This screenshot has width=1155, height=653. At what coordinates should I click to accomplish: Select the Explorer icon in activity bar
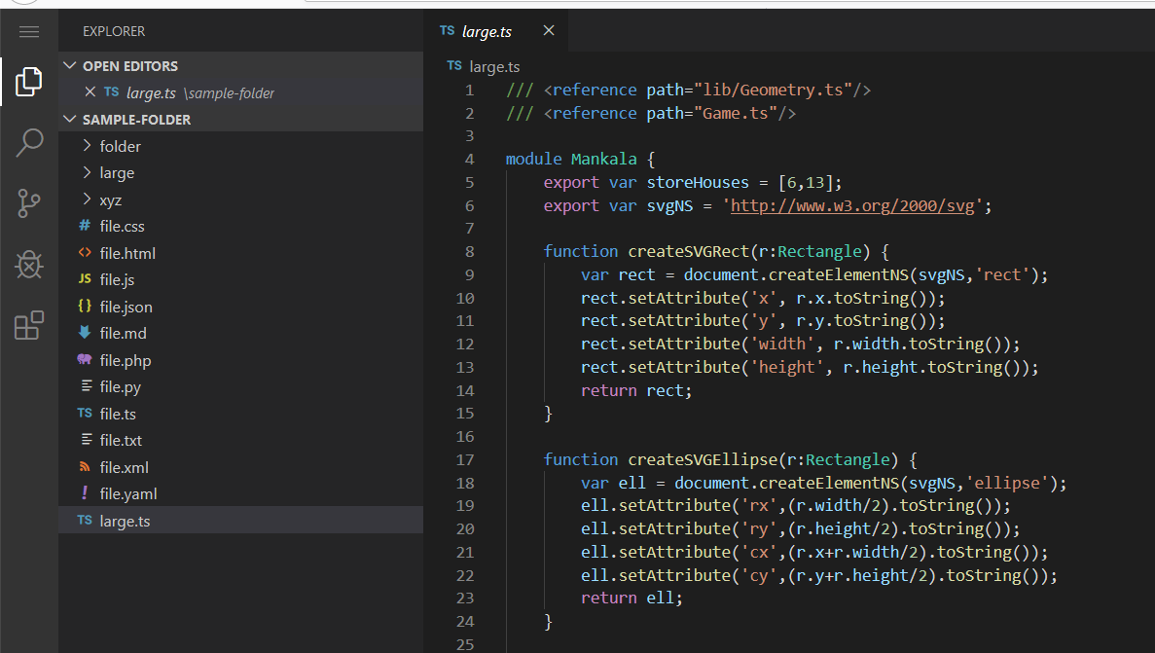[28, 82]
